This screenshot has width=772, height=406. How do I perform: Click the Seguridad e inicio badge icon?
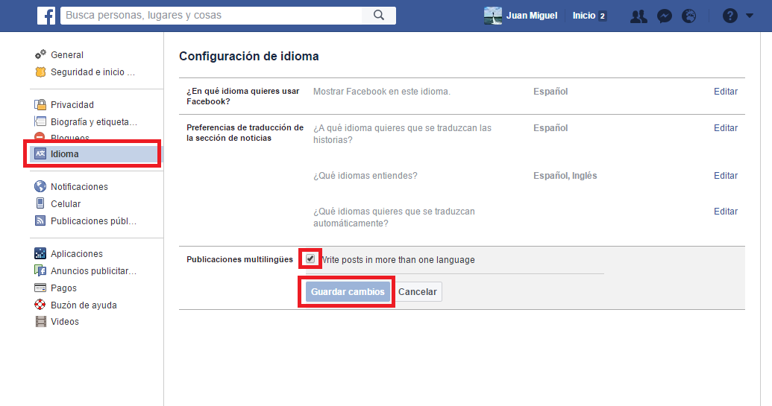pos(40,72)
